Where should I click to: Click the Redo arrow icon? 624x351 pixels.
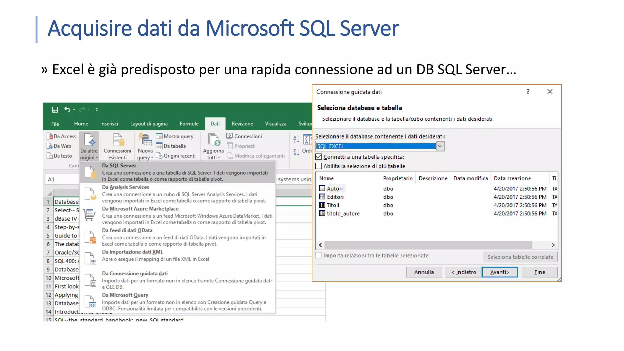[x=82, y=109]
